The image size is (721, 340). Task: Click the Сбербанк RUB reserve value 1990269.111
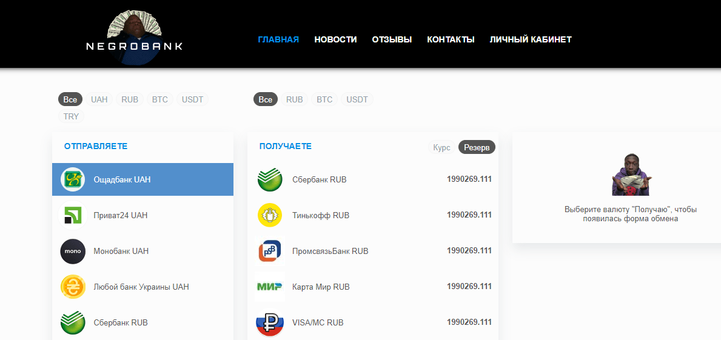(x=469, y=179)
